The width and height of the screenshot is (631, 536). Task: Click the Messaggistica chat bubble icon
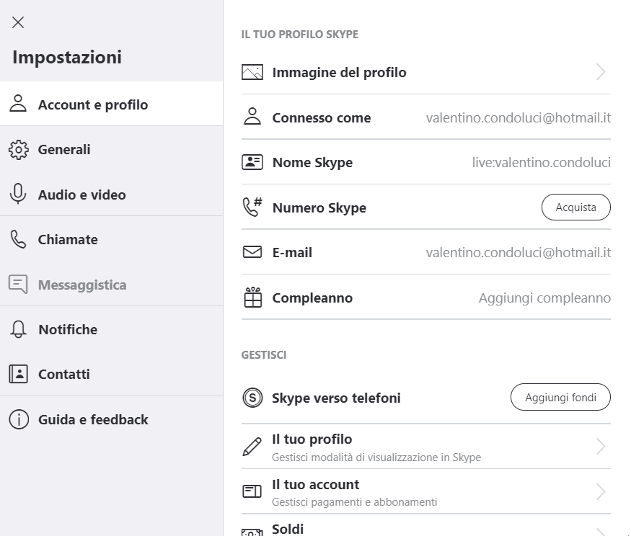pos(18,285)
